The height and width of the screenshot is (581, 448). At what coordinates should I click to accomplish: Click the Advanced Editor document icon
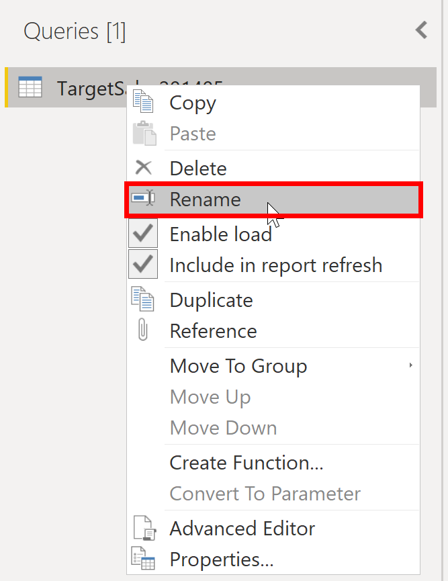click(x=143, y=528)
